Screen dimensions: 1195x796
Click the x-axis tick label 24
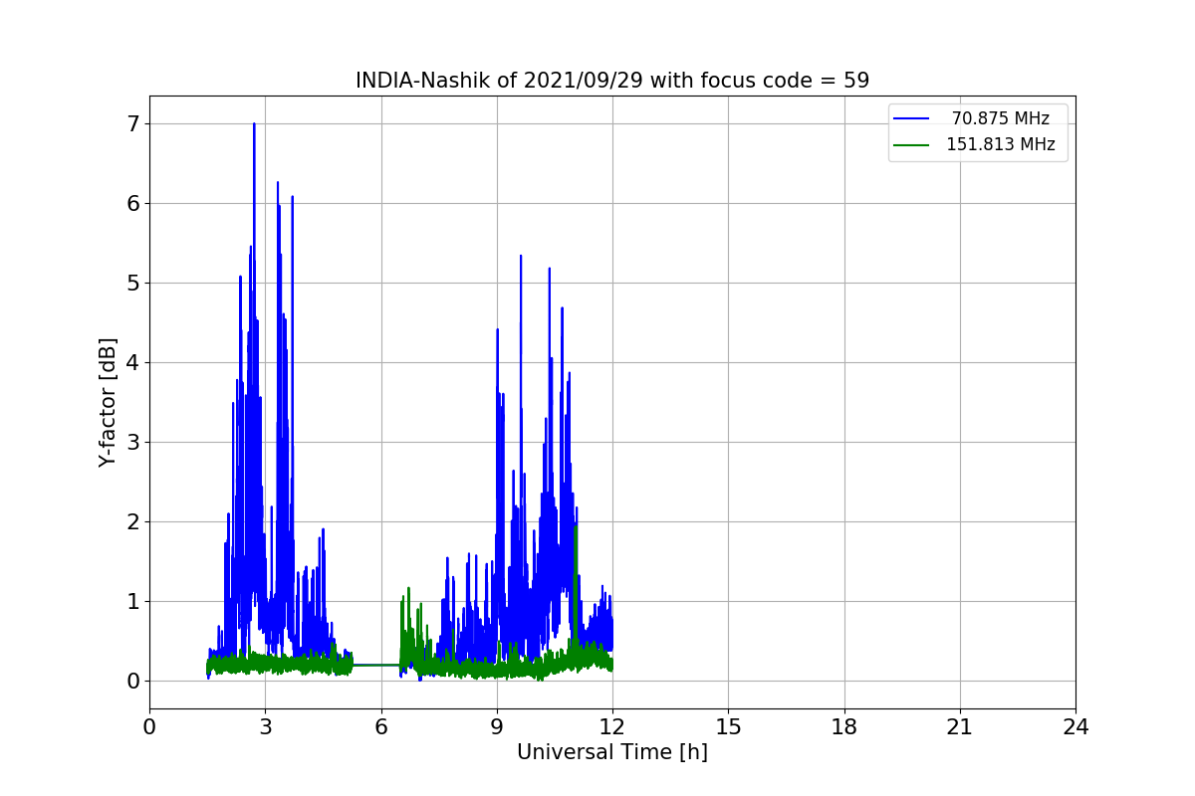click(1075, 727)
